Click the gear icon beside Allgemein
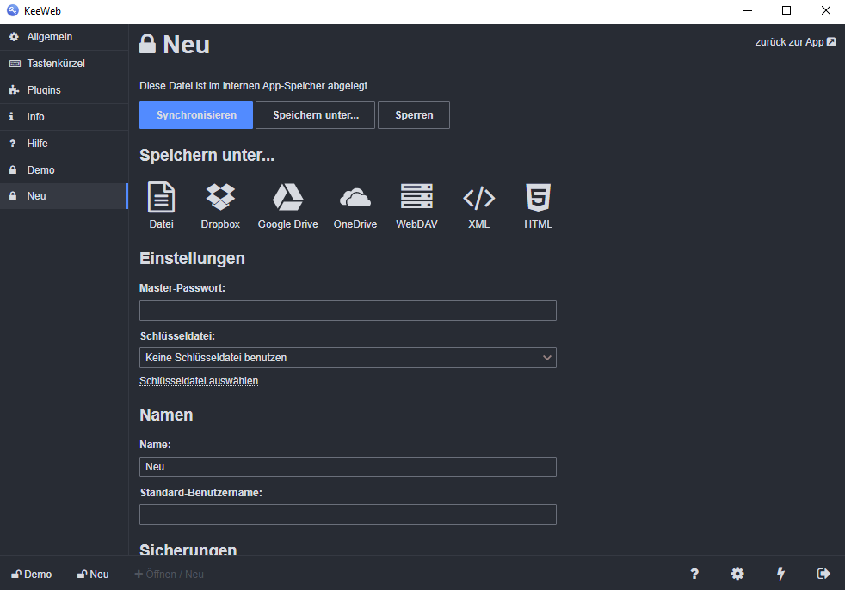Screen dimensions: 845x590 click(14, 37)
